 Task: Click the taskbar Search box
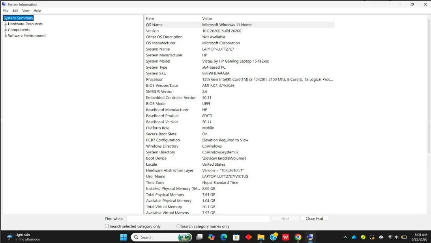162,237
